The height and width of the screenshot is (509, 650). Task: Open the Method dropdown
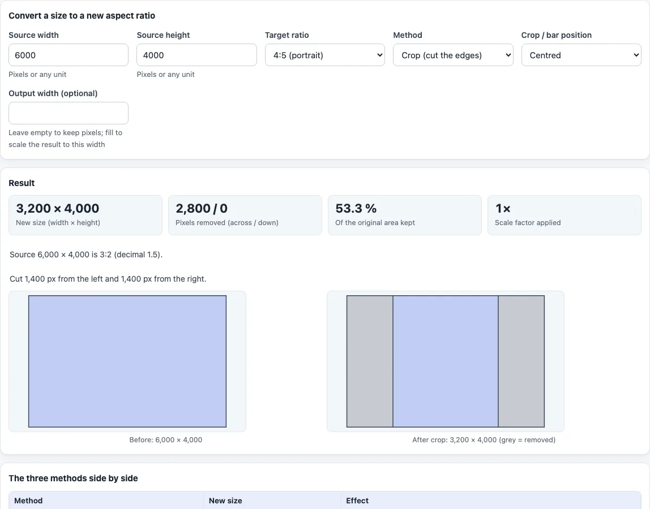[x=453, y=55]
